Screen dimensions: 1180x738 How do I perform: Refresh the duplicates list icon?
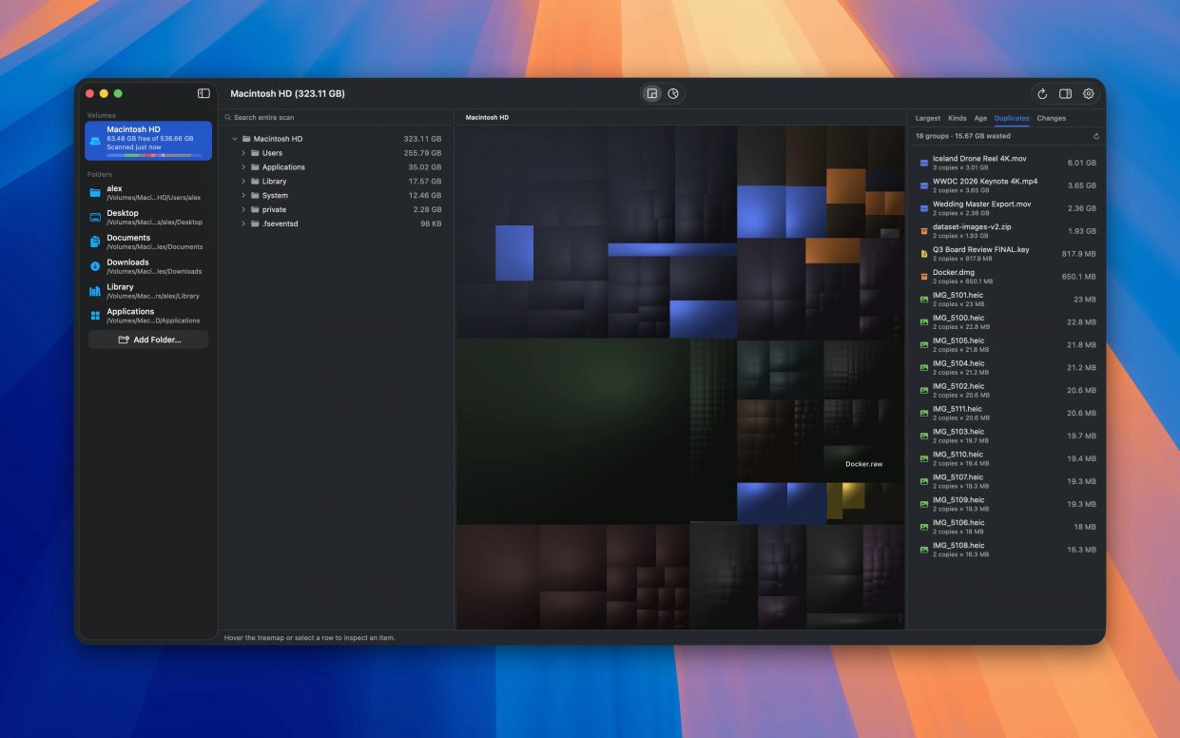[x=1096, y=136]
